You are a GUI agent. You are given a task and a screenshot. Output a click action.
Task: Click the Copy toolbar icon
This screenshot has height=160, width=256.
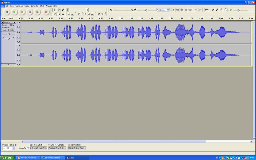(178, 10)
